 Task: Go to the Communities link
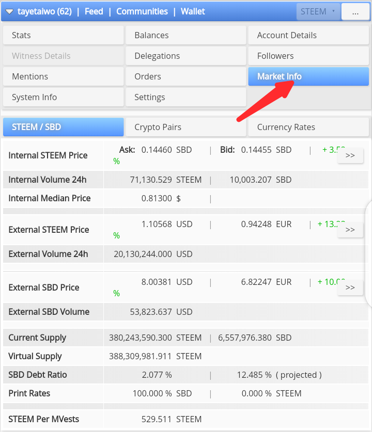pyautogui.click(x=142, y=11)
